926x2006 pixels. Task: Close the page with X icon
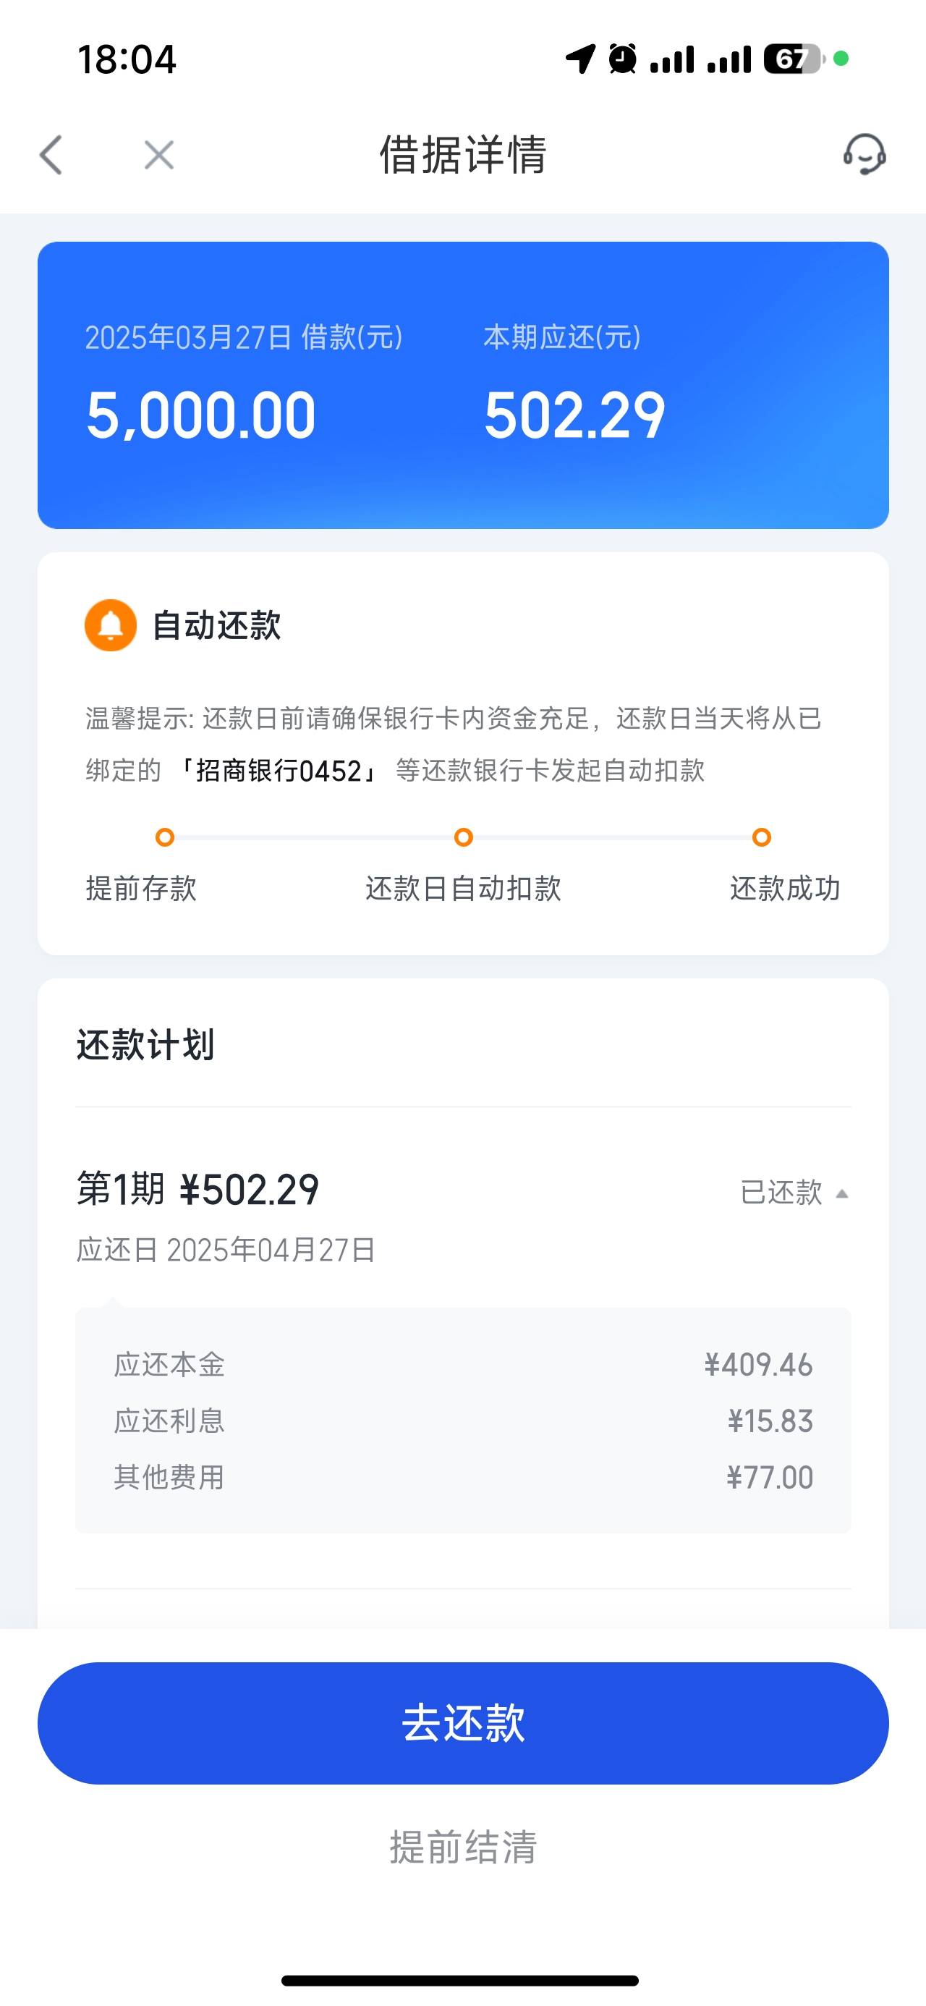pos(159,154)
